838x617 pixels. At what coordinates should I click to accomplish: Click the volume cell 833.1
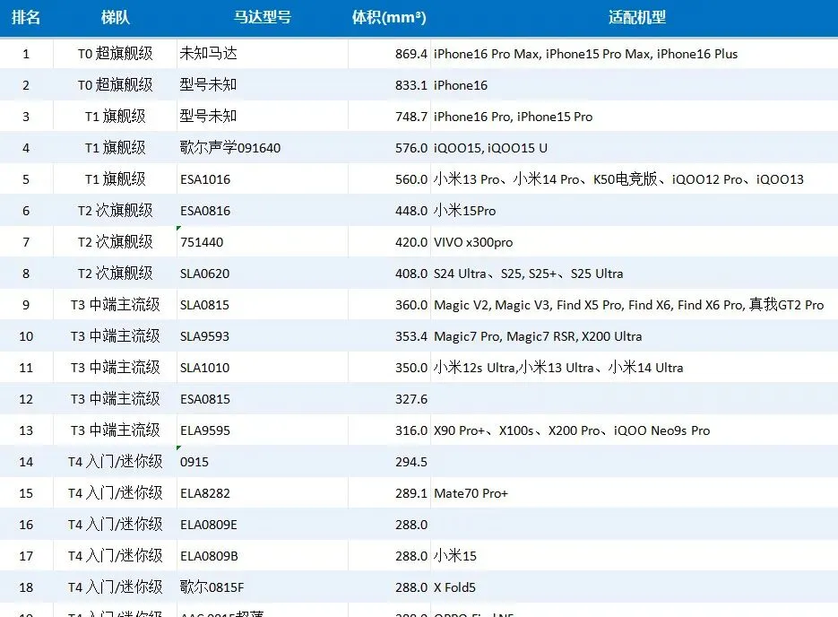[411, 85]
